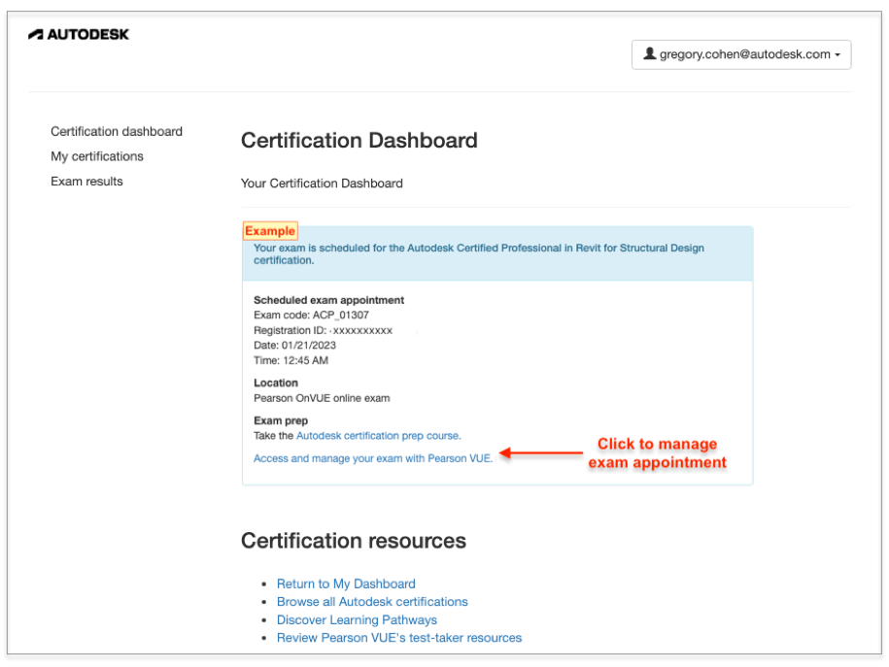Open the gregory.cohen@autodesk.com account dropdown
The height and width of the screenshot is (667, 889).
pyautogui.click(x=741, y=54)
